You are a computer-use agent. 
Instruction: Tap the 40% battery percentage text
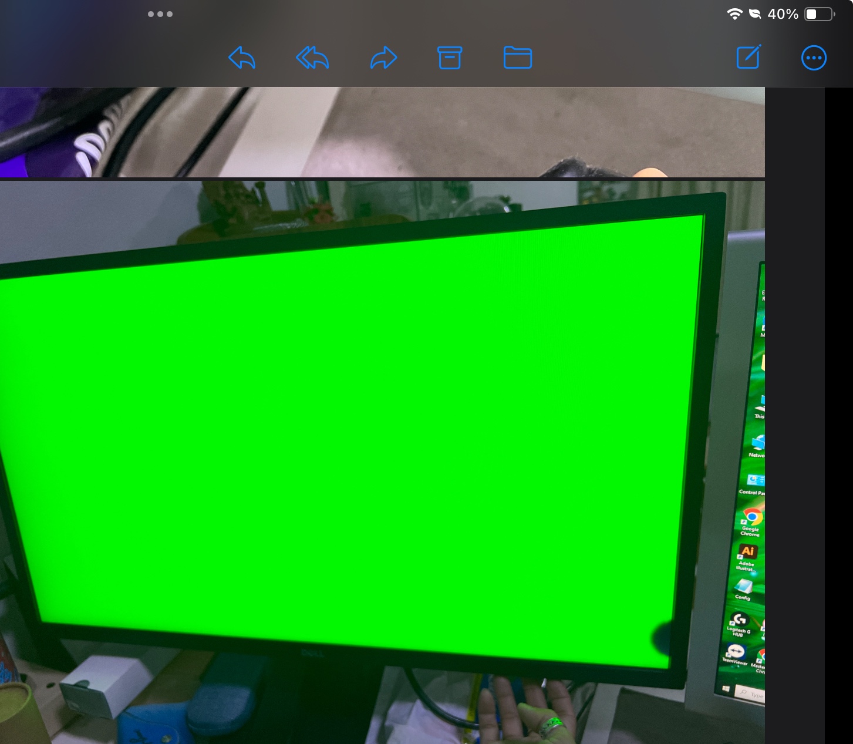tap(783, 14)
